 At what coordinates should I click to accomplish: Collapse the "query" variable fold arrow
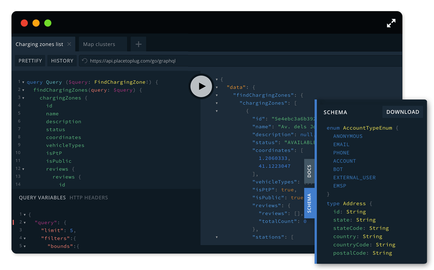click(25, 223)
